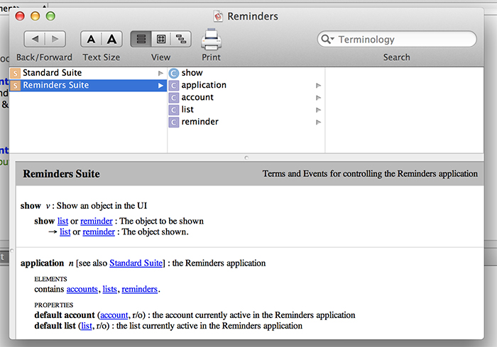Open the list link in default list
497x347 pixels.
click(x=87, y=326)
